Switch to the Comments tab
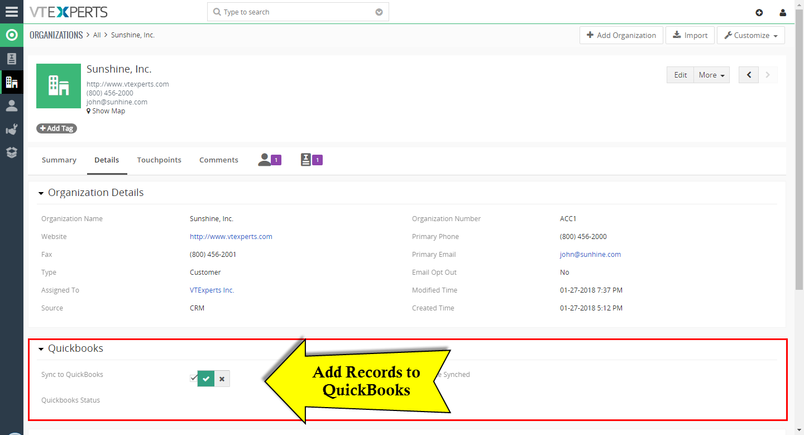This screenshot has height=435, width=804. (x=219, y=160)
